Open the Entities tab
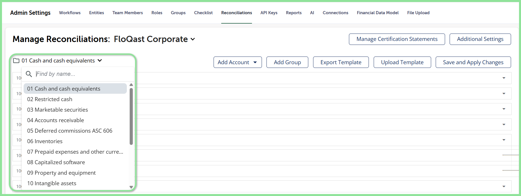 point(96,13)
